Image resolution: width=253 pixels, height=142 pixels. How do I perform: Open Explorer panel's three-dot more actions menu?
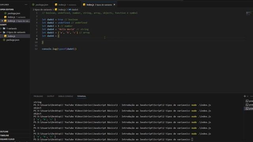tap(26, 5)
